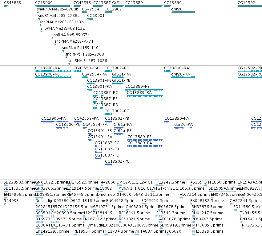Select the CG12502 gene label
Image resolution: width=262 pixels, height=236 pixels.
[x=246, y=3]
